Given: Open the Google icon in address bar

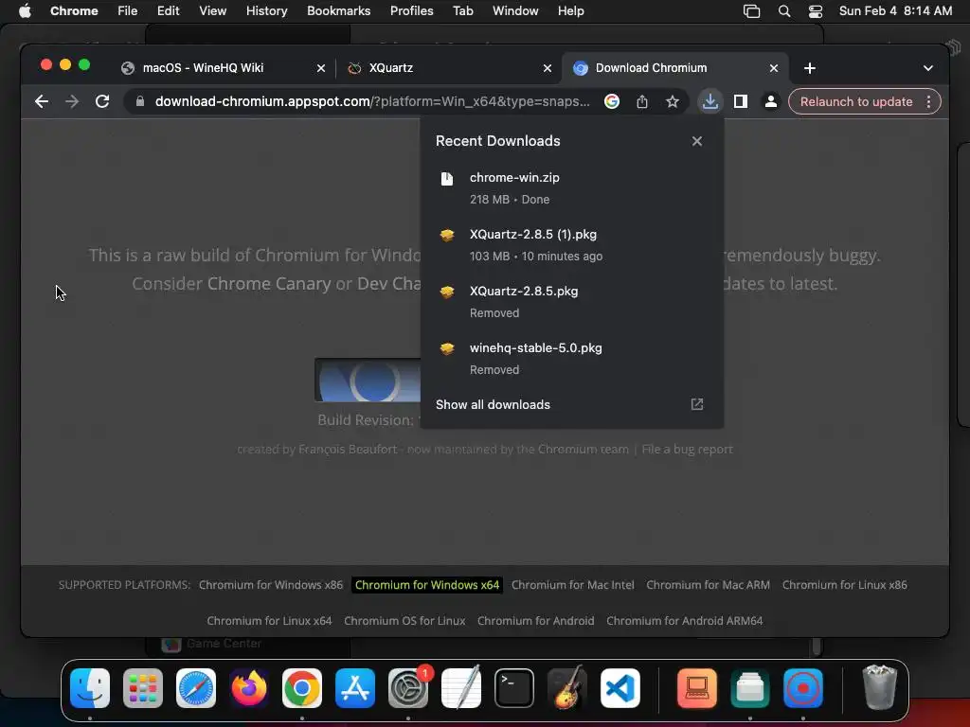Looking at the screenshot, I should coord(611,101).
